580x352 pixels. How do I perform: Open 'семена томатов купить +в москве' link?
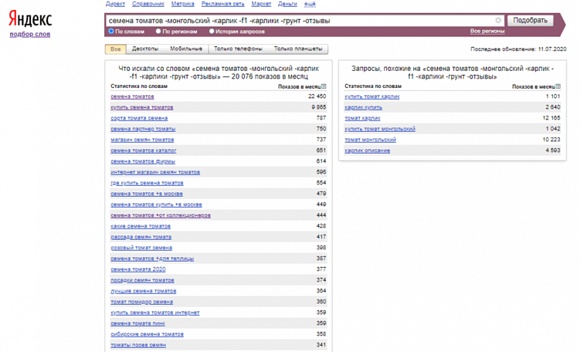click(x=157, y=205)
